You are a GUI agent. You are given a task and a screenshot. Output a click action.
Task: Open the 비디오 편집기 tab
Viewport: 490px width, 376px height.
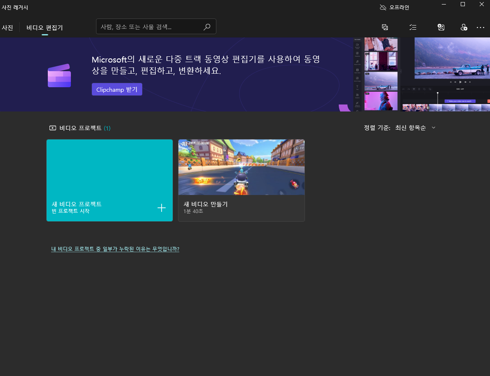pyautogui.click(x=45, y=28)
